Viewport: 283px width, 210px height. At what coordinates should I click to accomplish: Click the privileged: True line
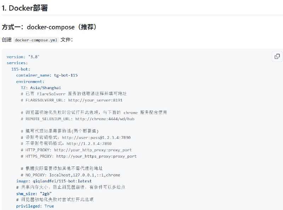[35, 206]
